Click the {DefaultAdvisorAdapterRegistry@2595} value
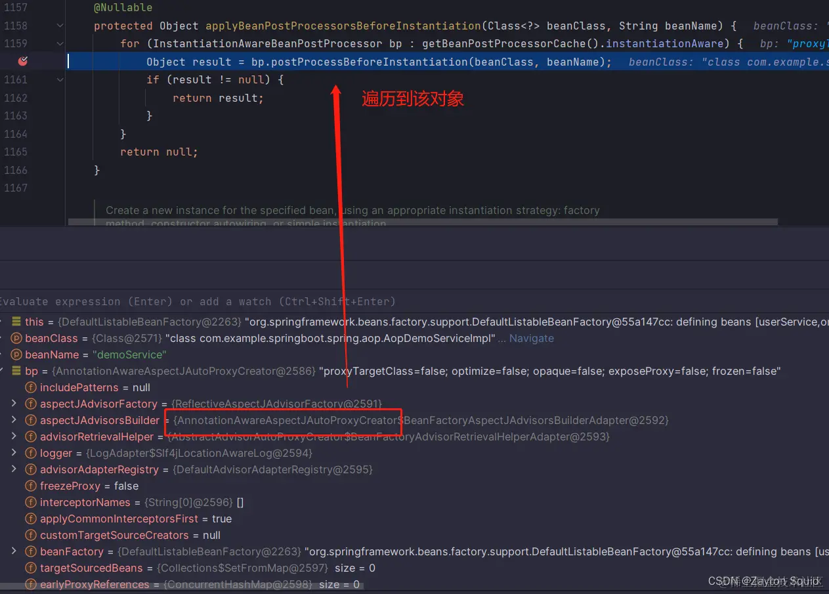 click(272, 469)
